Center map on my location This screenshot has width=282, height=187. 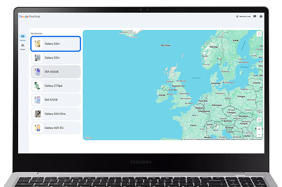259,120
